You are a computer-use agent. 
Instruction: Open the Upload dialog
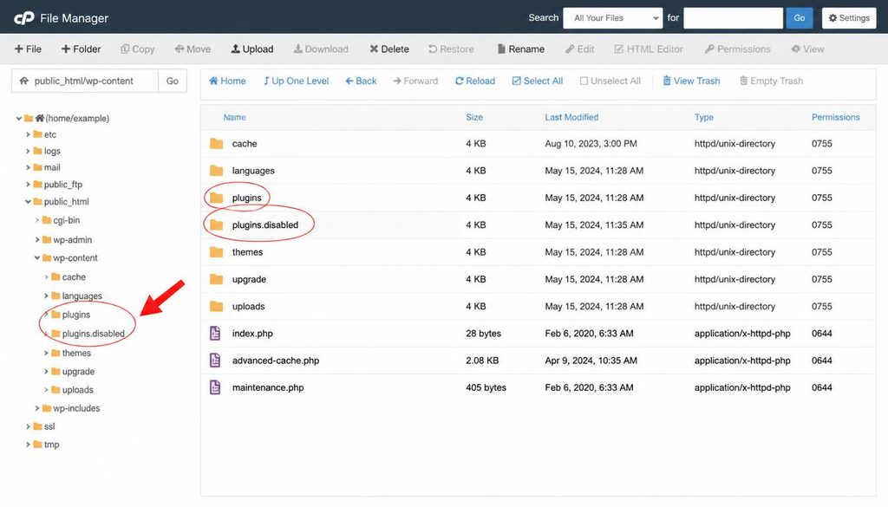click(252, 49)
